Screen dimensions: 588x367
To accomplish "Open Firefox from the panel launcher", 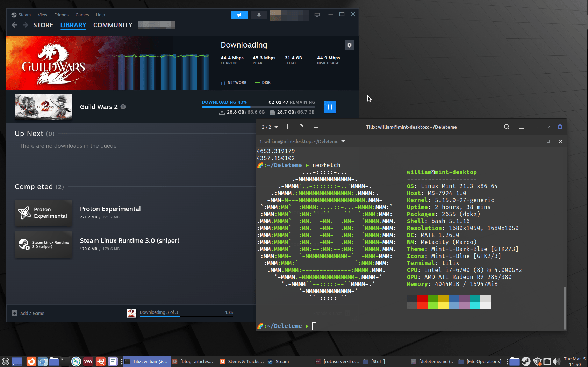I will tap(31, 361).
